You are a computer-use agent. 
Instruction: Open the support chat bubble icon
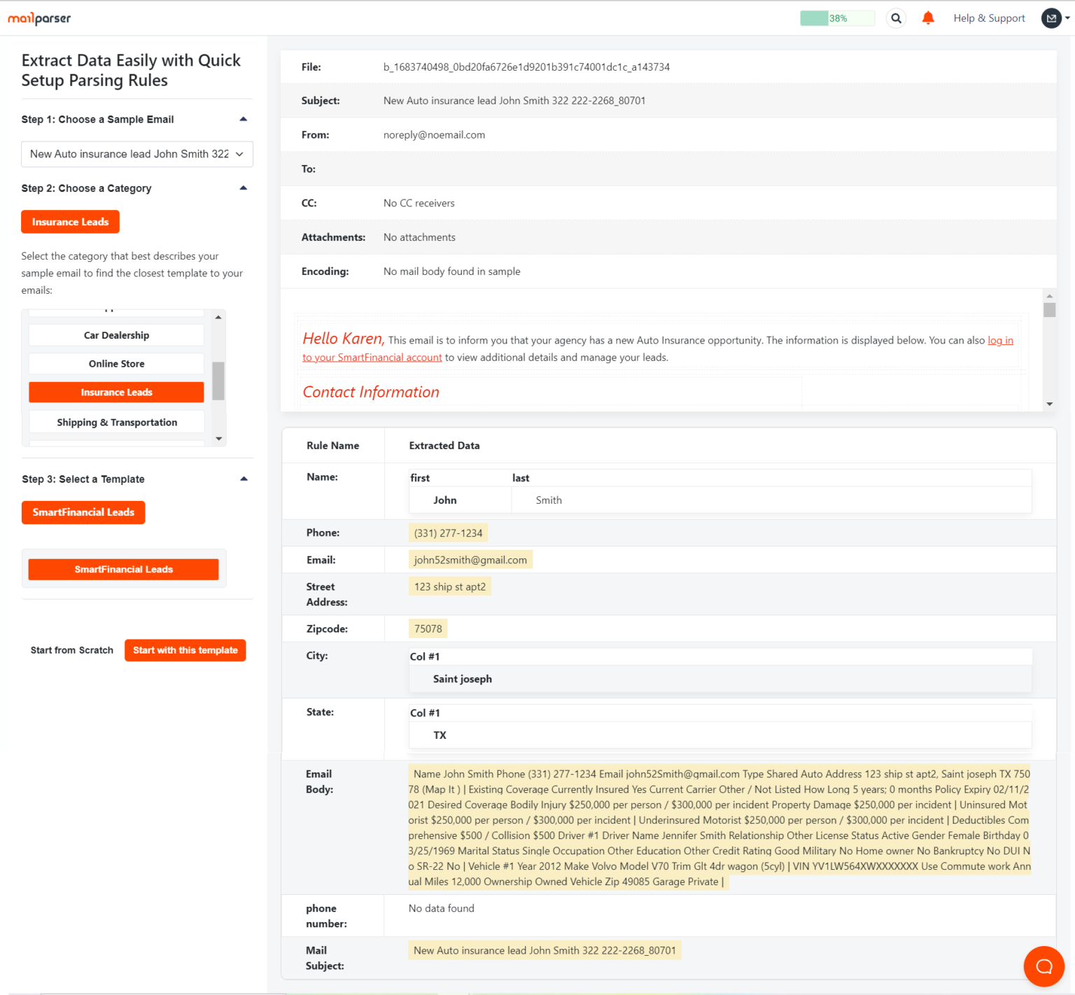(1044, 966)
